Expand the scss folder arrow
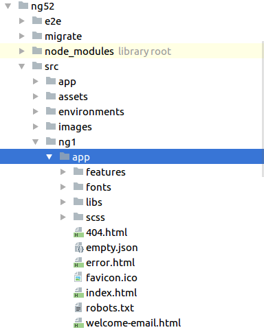This screenshot has width=264, height=332. (x=63, y=217)
